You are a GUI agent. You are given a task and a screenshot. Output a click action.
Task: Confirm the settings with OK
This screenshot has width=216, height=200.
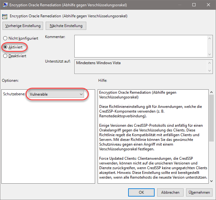coord(141,192)
